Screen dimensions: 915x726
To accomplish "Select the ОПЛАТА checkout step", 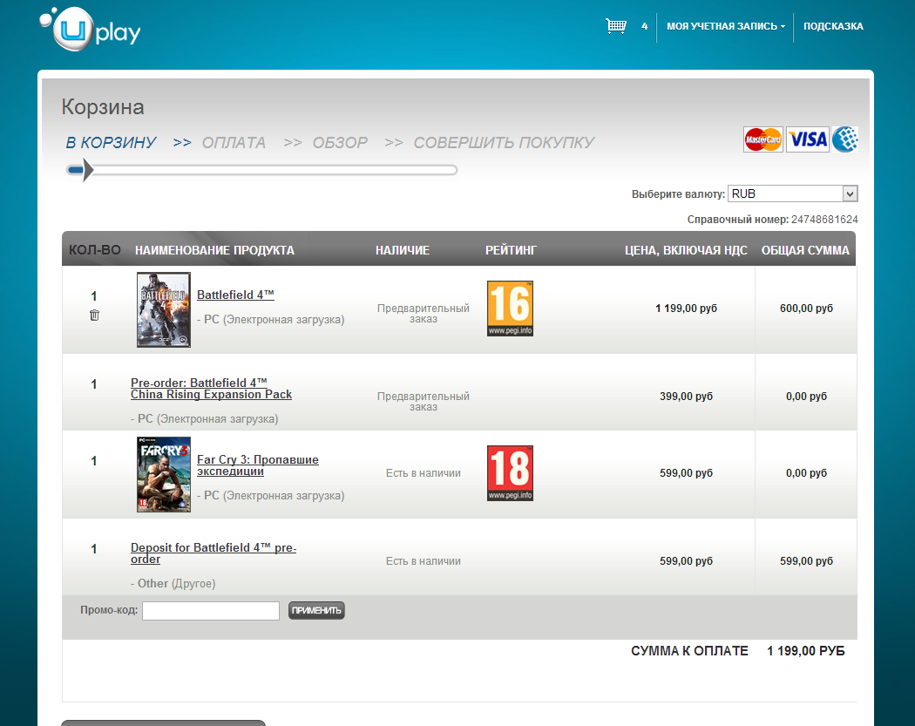I will pyautogui.click(x=234, y=142).
